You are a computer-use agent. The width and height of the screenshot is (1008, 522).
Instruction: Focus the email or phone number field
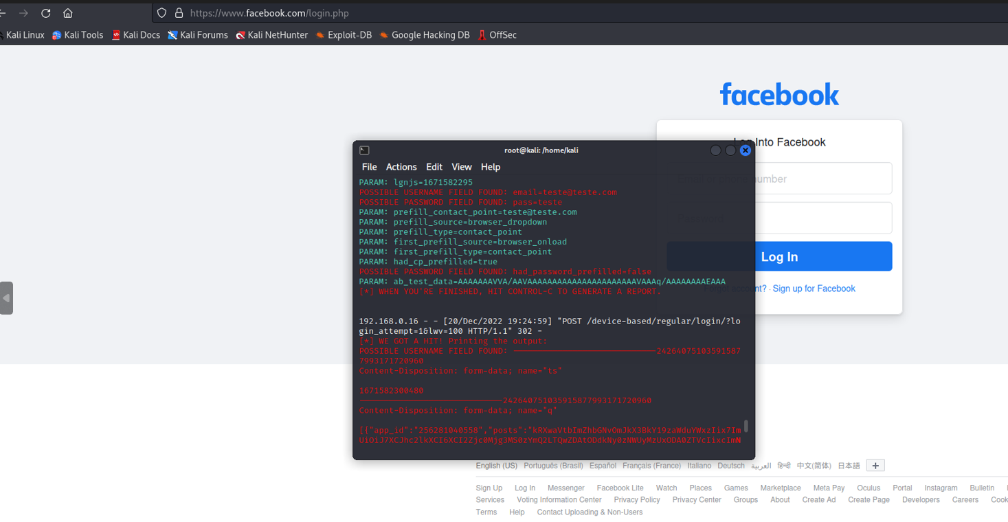(779, 179)
